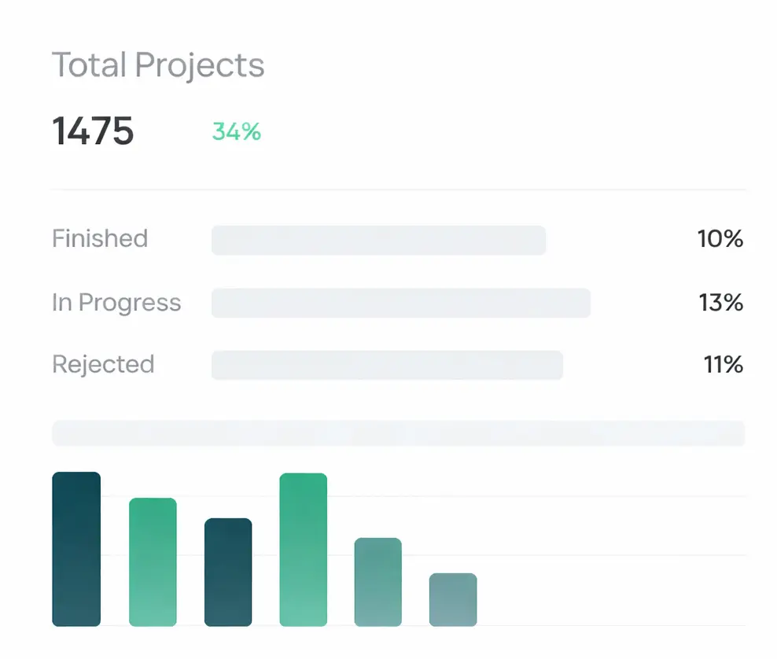This screenshot has width=777, height=659.
Task: Click the Finished label
Action: click(100, 239)
